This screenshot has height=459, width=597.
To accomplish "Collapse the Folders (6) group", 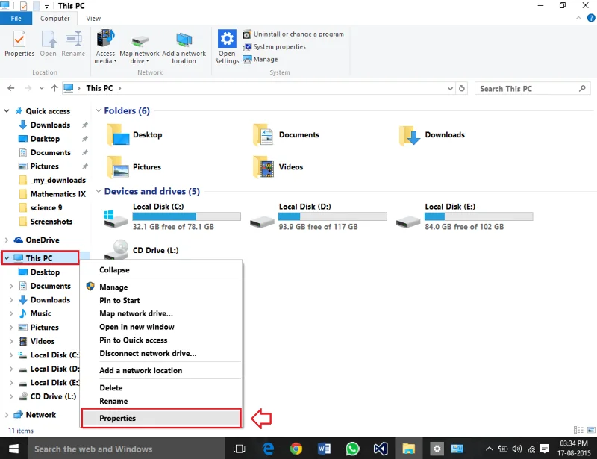I will 99,110.
